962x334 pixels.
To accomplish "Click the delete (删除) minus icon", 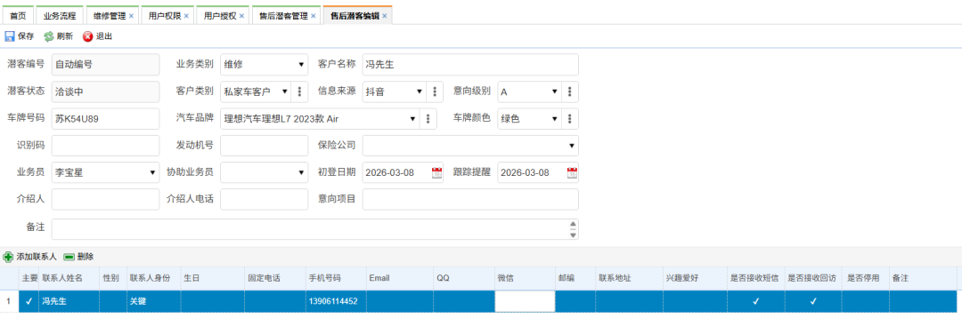I will (x=69, y=257).
